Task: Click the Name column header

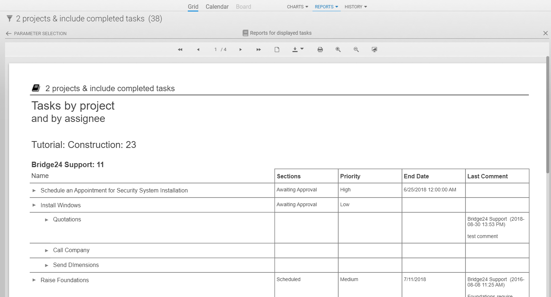Action: click(40, 176)
